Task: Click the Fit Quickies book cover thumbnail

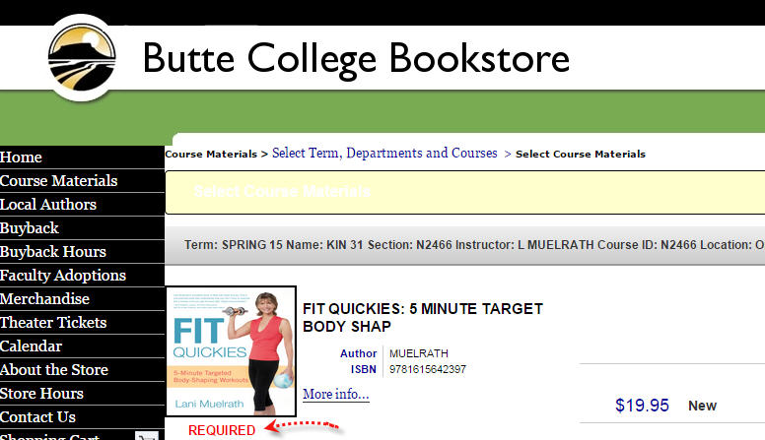Action: point(231,351)
